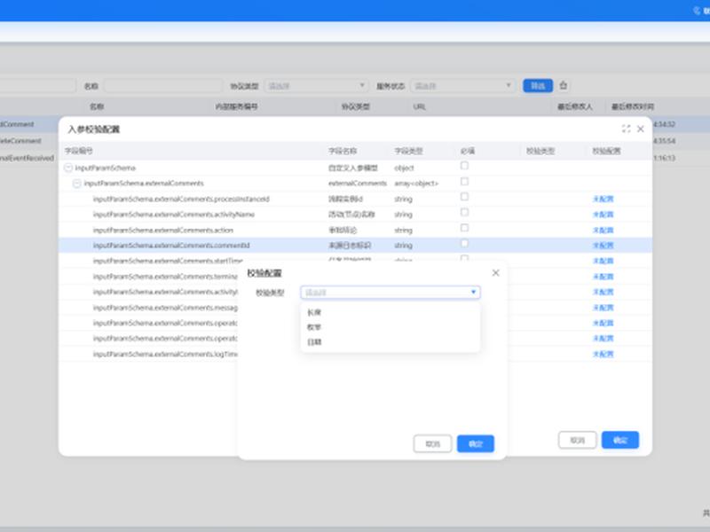Image resolution: width=710 pixels, height=532 pixels.
Task: Select 枚举 from the dropdown list
Action: pos(314,327)
